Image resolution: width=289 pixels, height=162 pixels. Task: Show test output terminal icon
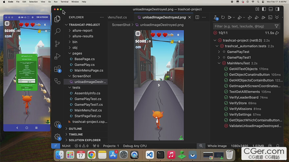[x=270, y=17]
